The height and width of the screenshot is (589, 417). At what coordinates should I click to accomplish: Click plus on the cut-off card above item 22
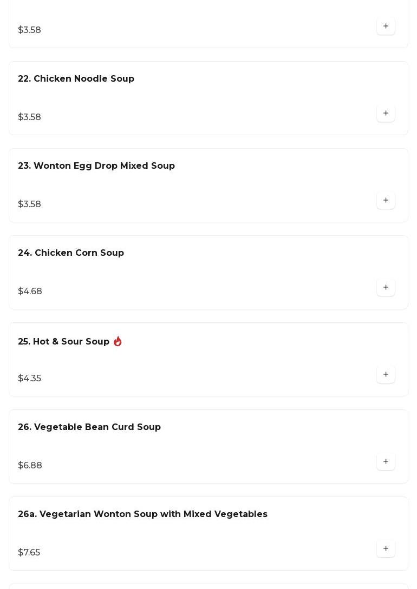[x=386, y=26]
